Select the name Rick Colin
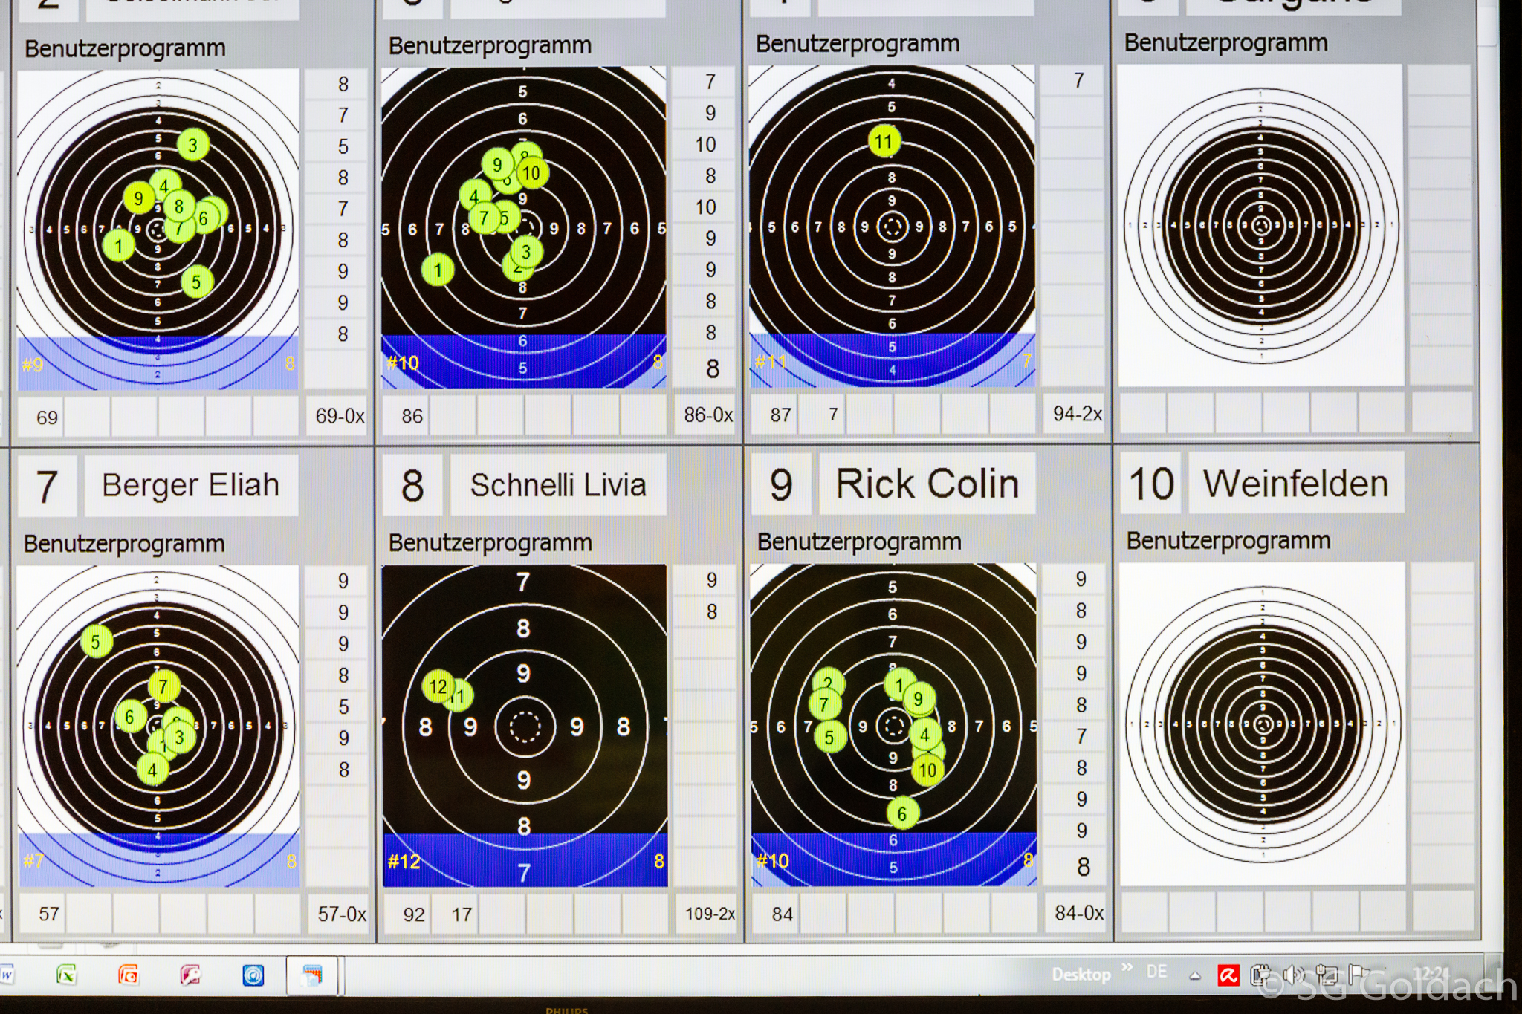Viewport: 1522px width, 1014px height. point(927,484)
